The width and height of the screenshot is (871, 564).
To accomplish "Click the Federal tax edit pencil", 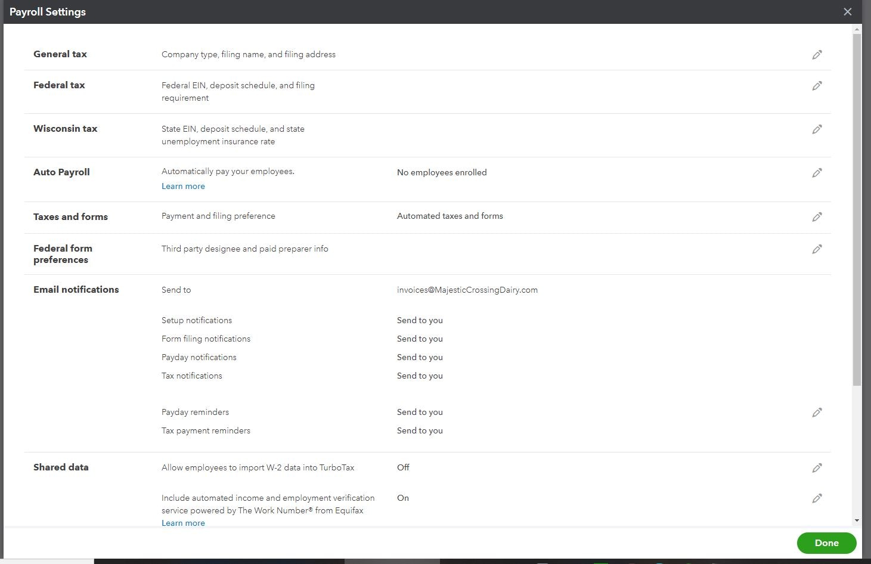I will click(x=817, y=86).
